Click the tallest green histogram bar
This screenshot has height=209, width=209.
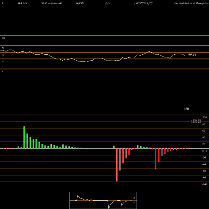point(24,138)
